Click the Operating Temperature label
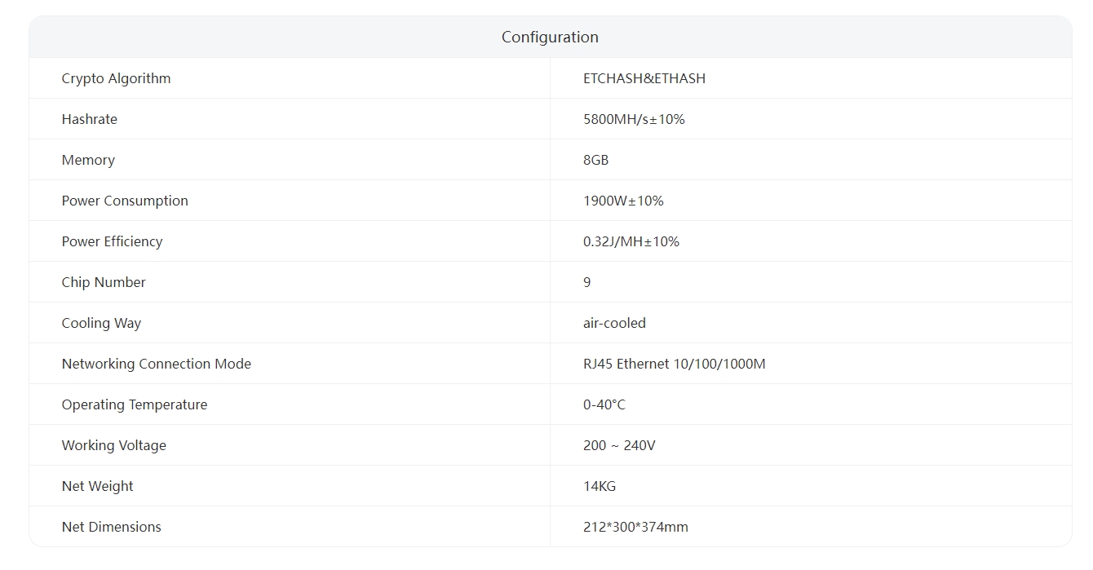1093x570 pixels. pyautogui.click(x=134, y=404)
